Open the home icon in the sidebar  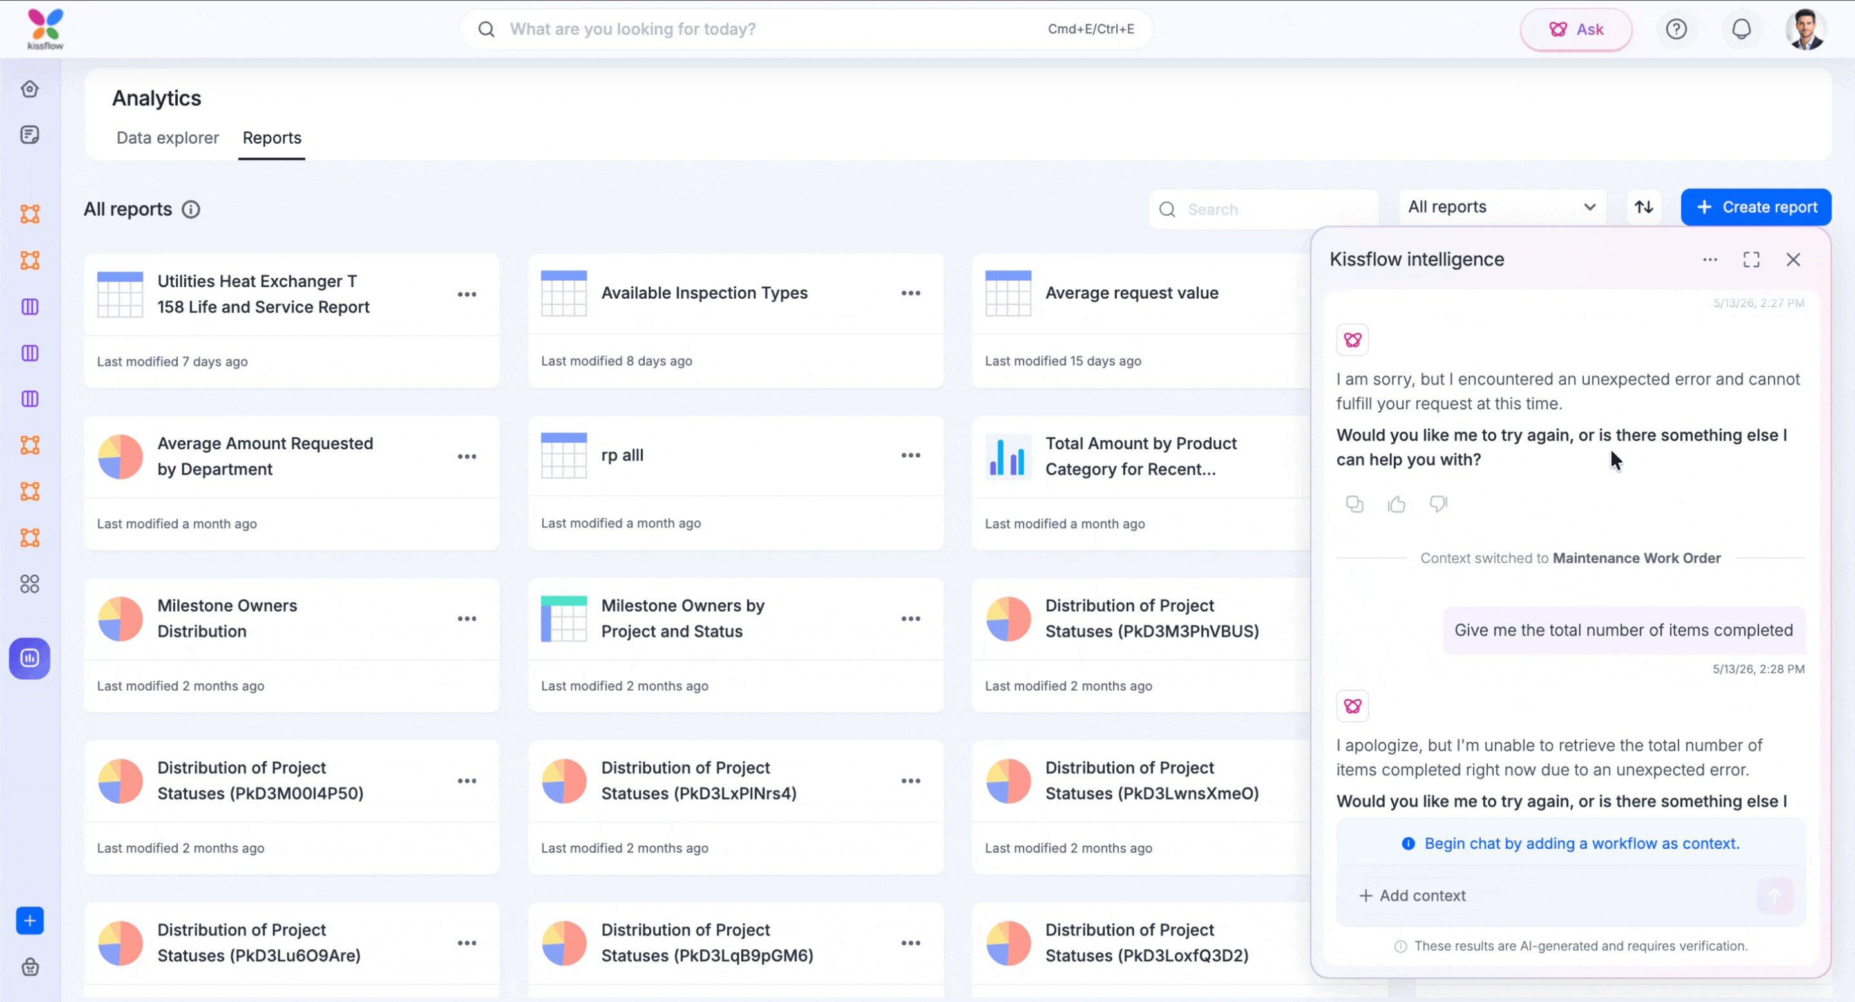(x=30, y=88)
